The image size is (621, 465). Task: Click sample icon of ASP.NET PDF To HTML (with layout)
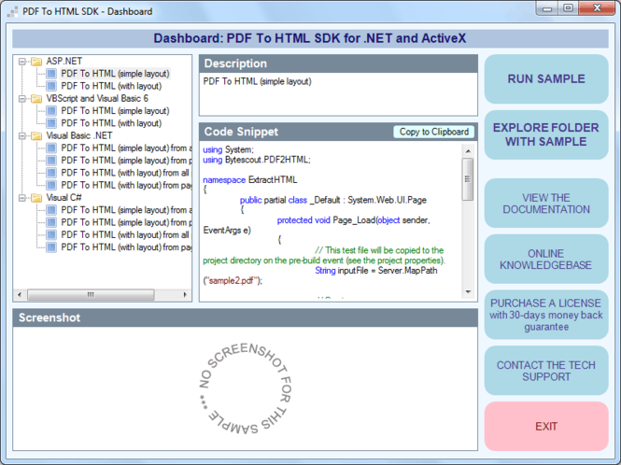(51, 86)
